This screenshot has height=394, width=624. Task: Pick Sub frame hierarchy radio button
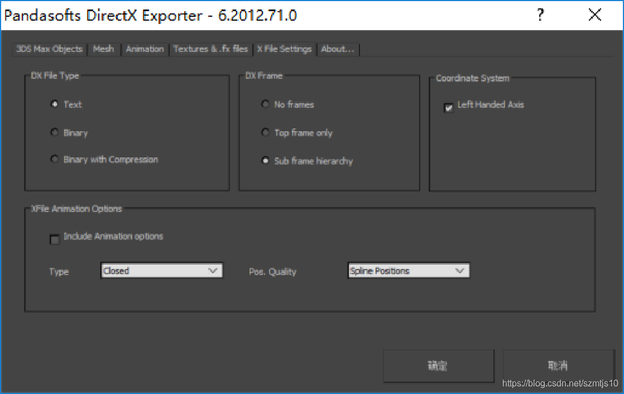pos(265,161)
